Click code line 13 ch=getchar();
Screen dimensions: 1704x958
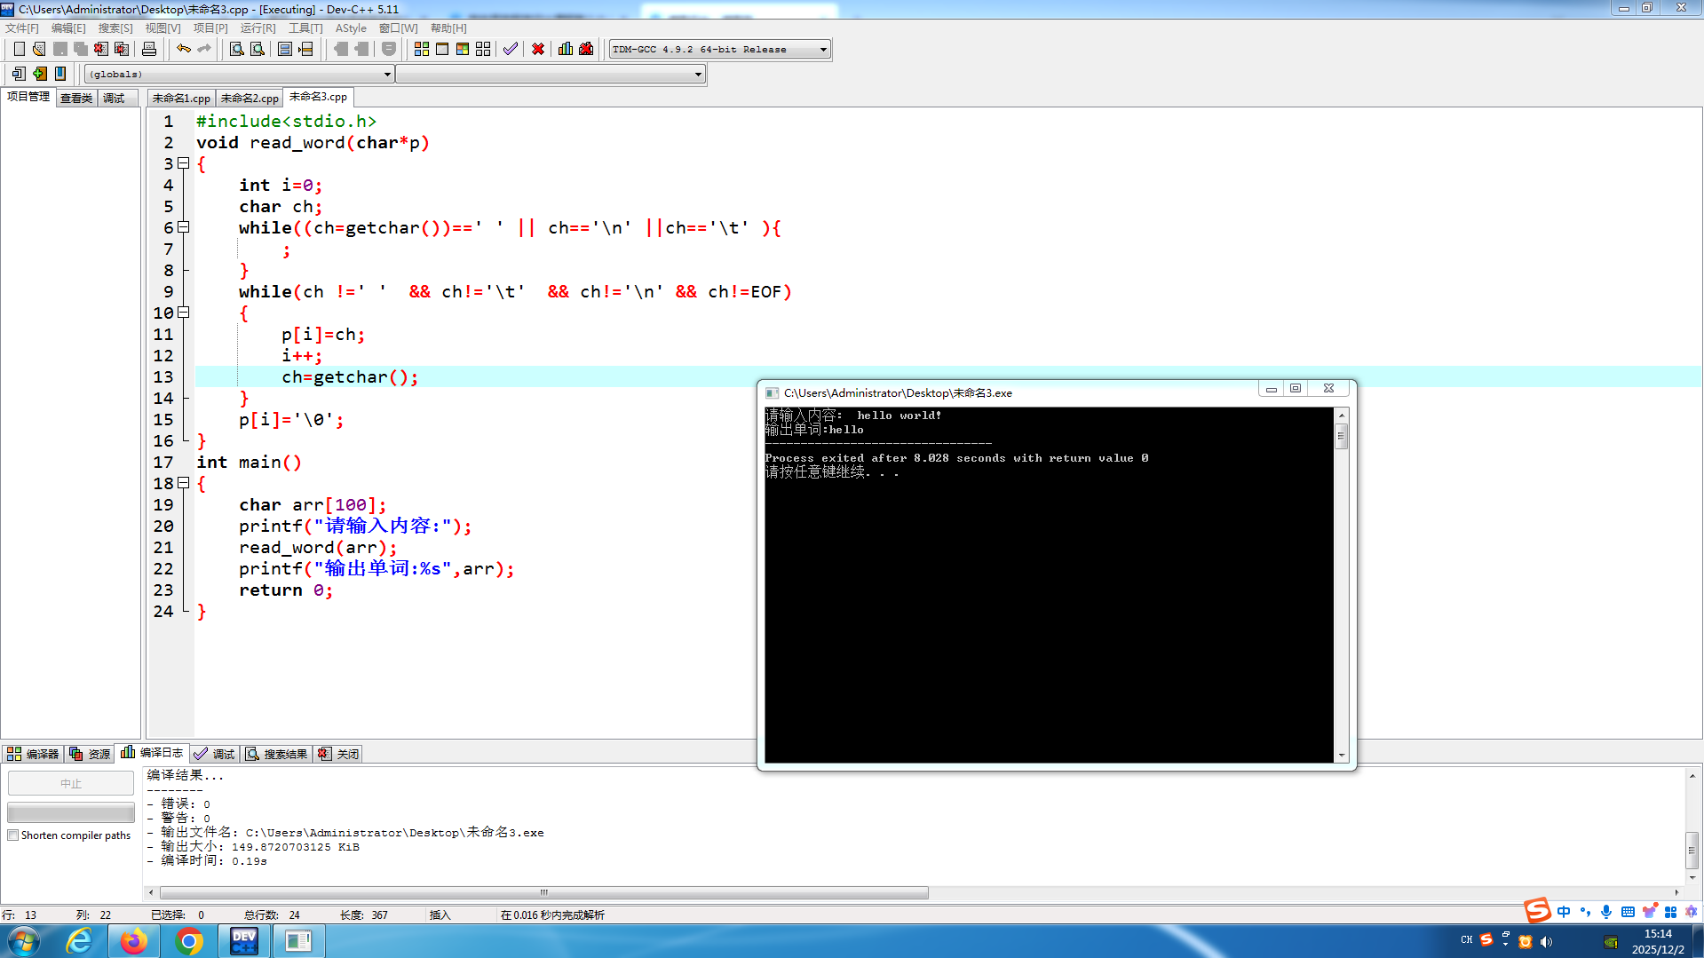click(350, 377)
